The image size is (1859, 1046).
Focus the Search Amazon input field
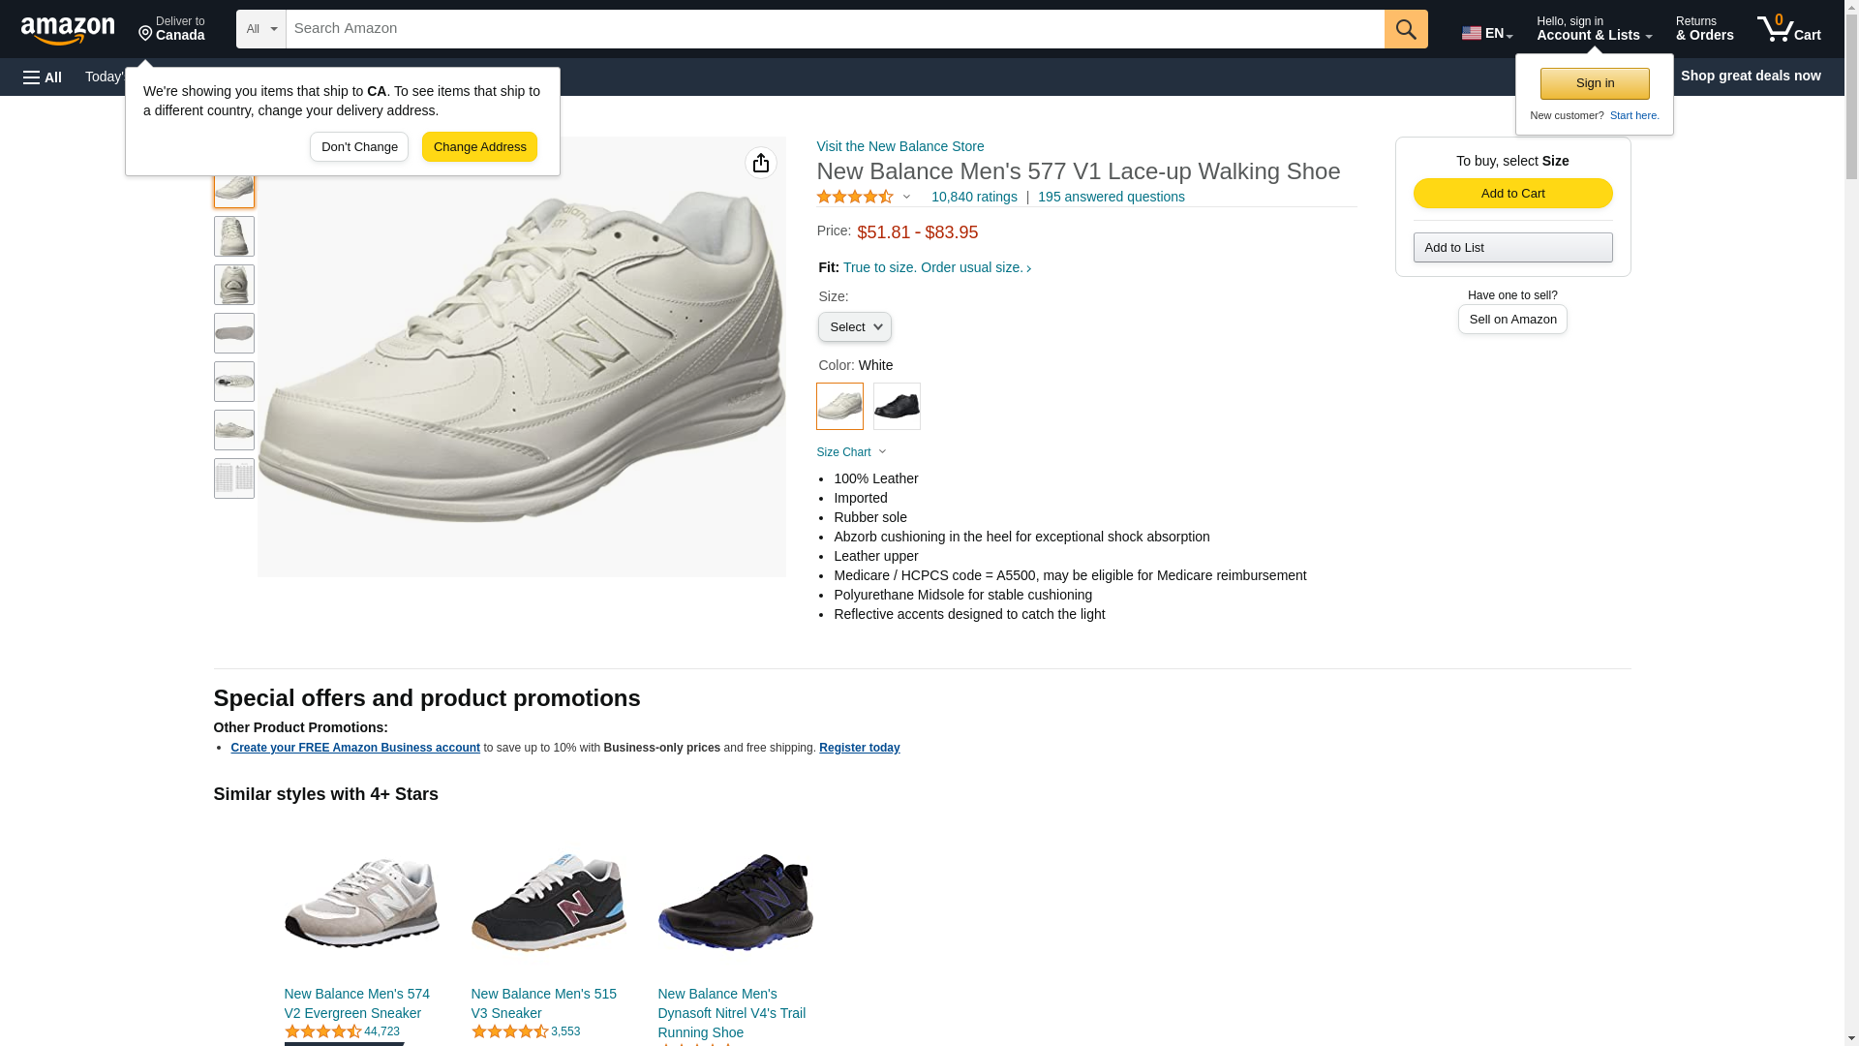[835, 29]
